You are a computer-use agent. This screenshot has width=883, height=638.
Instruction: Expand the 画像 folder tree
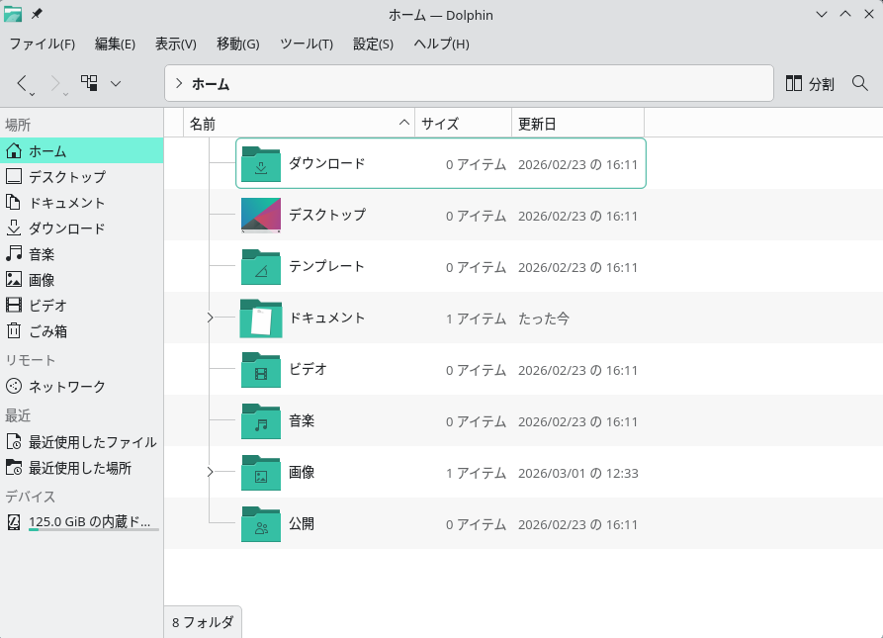click(210, 473)
